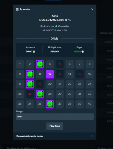The width and height of the screenshot is (113, 149).
Task: Click keno tile number 1
Action: pyautogui.click(x=20, y=64)
